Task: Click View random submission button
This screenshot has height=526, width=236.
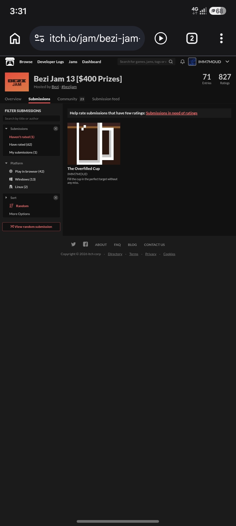Action: (x=31, y=227)
